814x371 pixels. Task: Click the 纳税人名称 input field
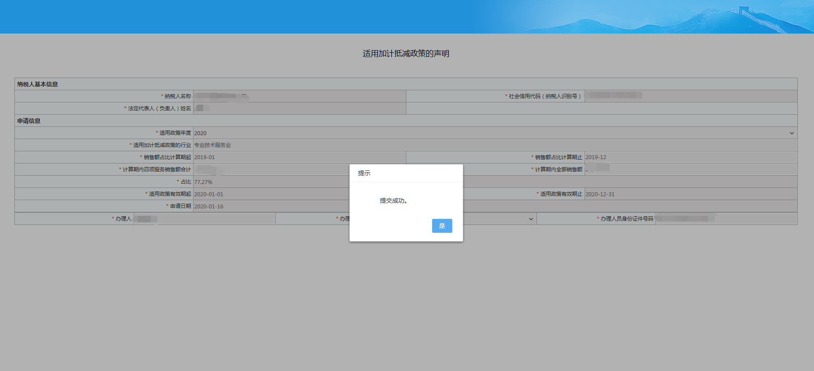click(x=299, y=96)
